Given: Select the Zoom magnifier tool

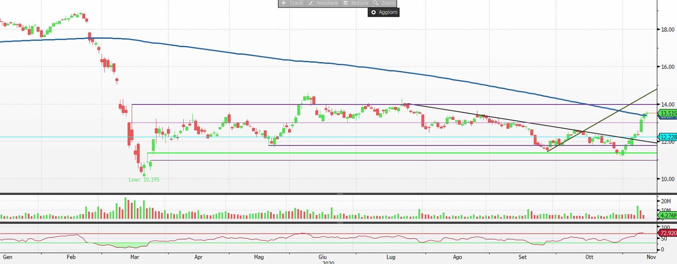Looking at the screenshot, I should pyautogui.click(x=384, y=3).
